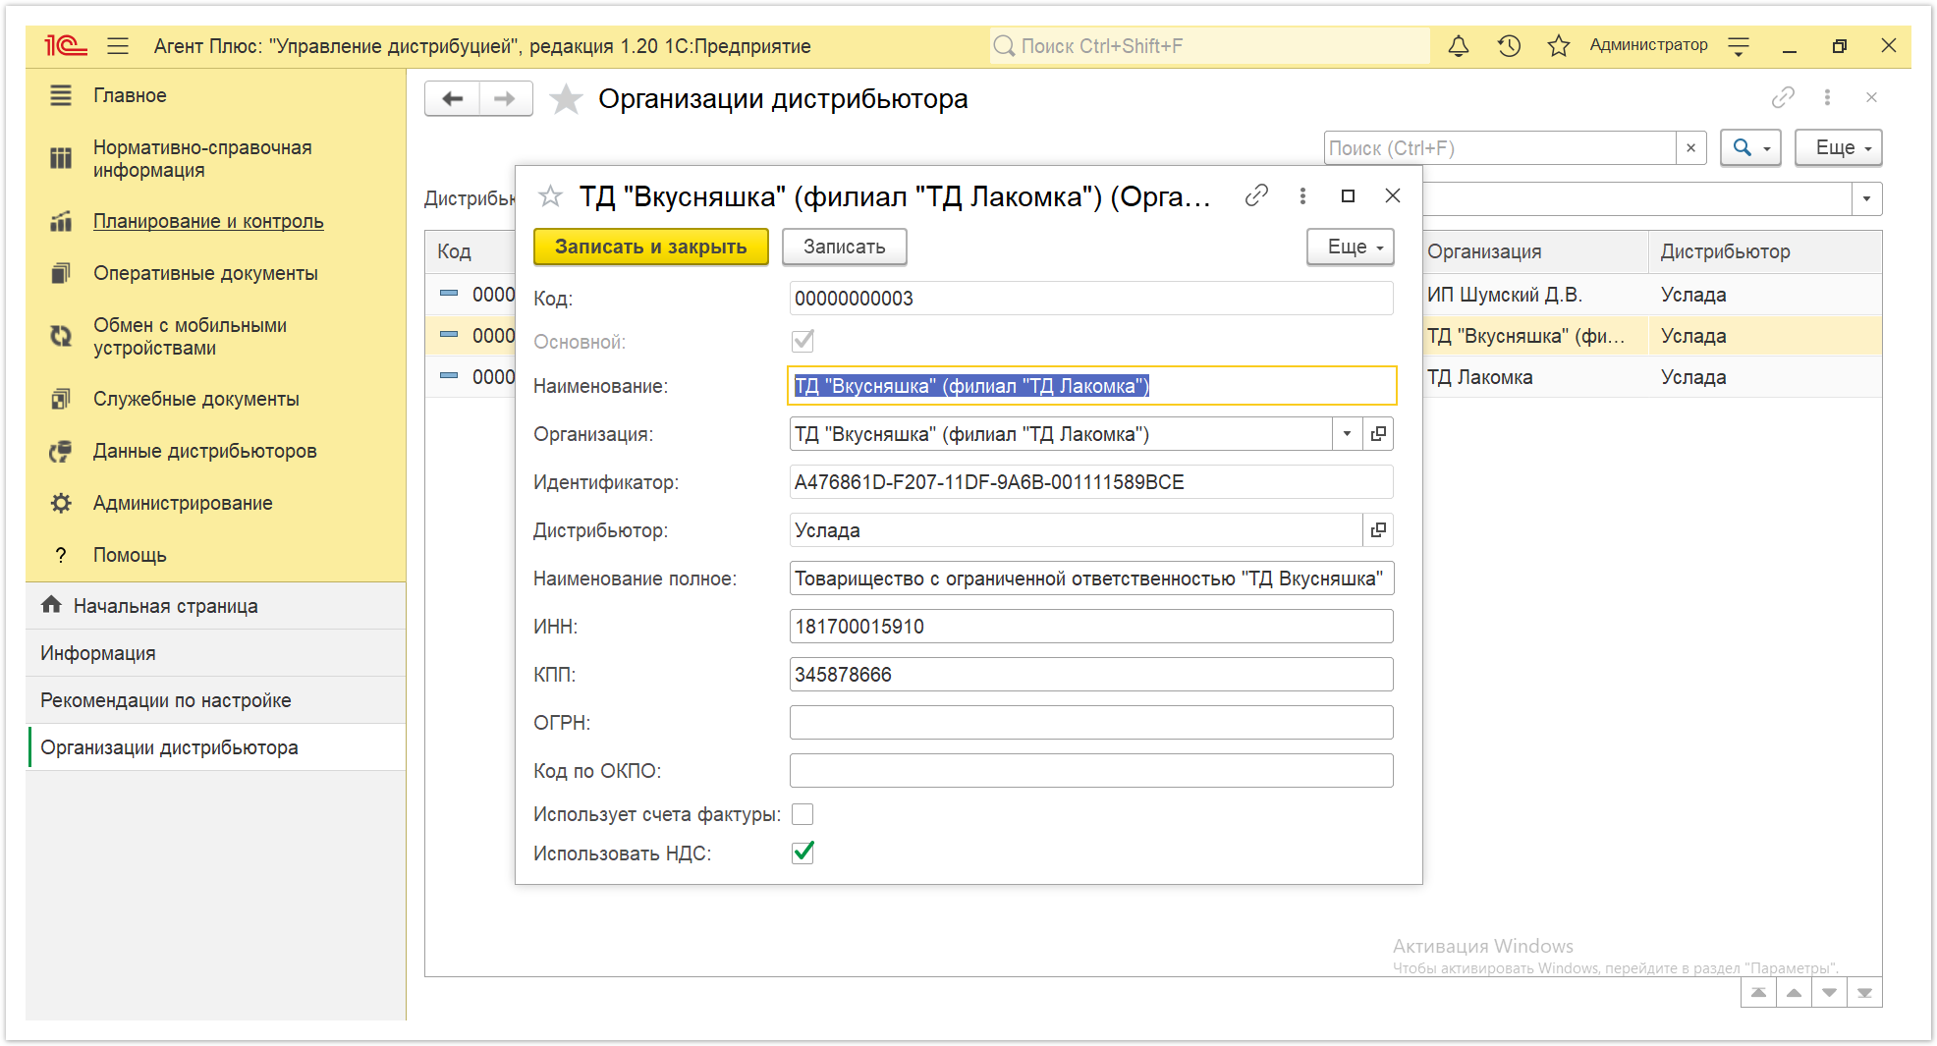Switch to Начальная страница tab

[165, 606]
